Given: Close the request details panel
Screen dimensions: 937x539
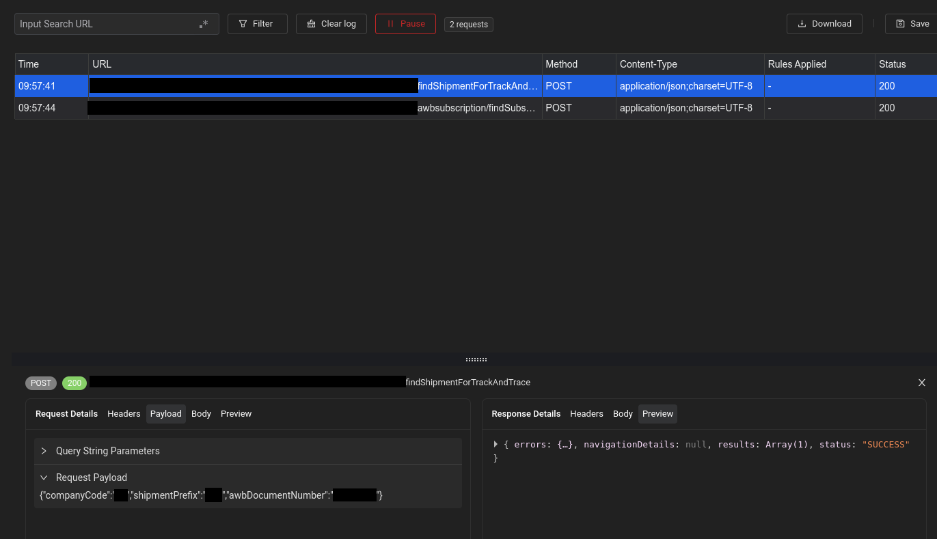Looking at the screenshot, I should point(921,383).
